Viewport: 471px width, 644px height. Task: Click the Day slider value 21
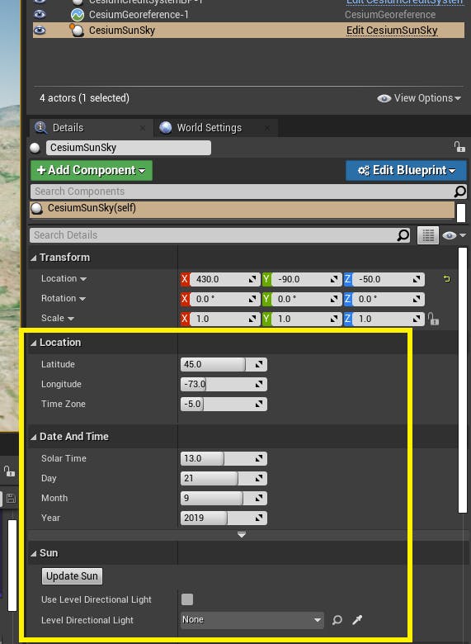coord(224,479)
